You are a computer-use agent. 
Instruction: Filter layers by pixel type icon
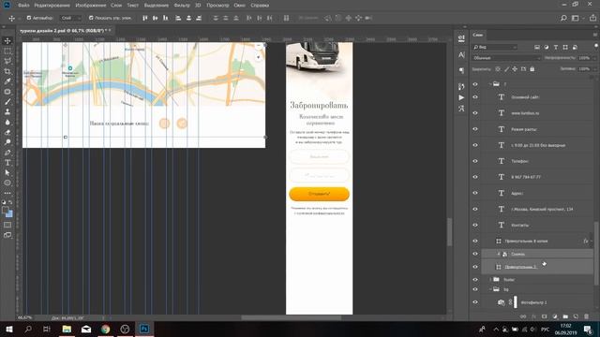pyautogui.click(x=537, y=47)
